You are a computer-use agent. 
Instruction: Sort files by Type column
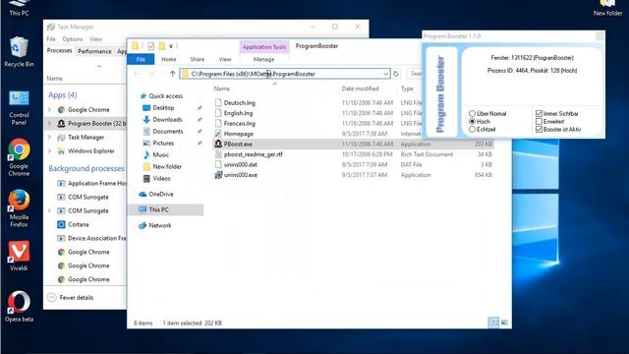point(407,88)
